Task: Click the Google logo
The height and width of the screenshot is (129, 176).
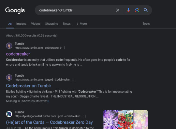Action: pyautogui.click(x=15, y=10)
